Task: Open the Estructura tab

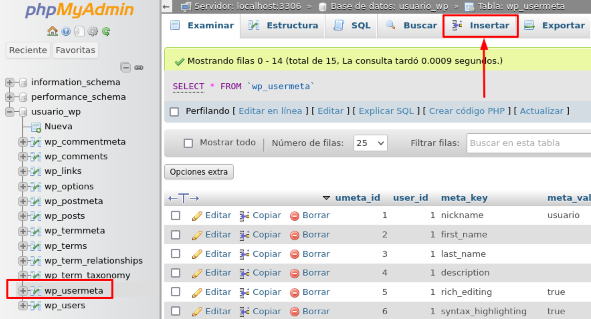Action: 283,25
